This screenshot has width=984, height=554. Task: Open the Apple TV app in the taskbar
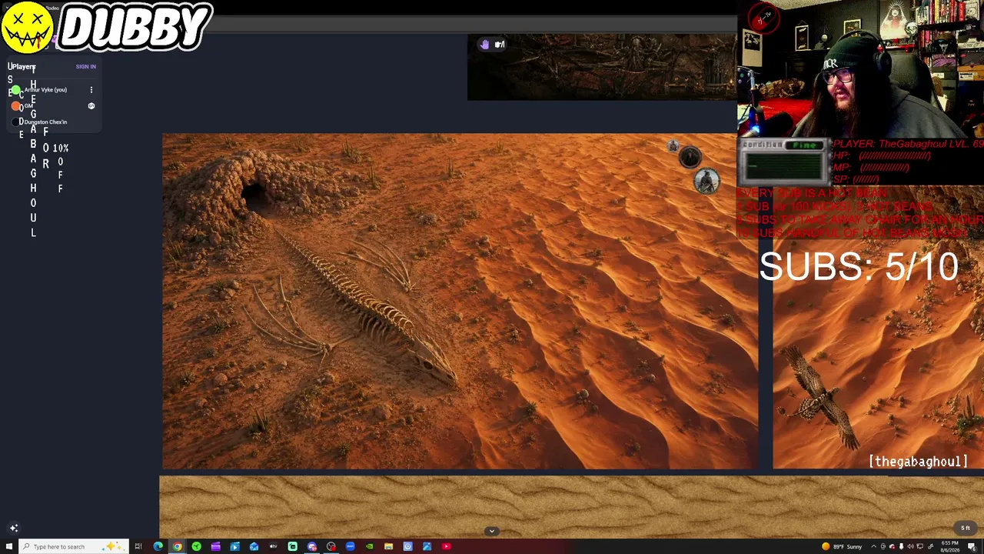273,546
